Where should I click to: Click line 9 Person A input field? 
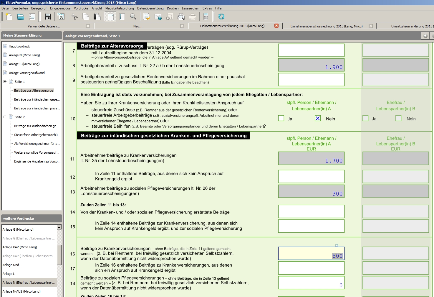pyautogui.click(x=311, y=80)
